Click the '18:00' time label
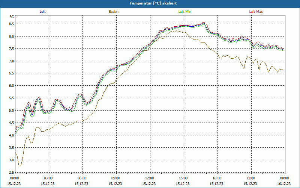This screenshot has width=300, height=188. pyautogui.click(x=217, y=178)
